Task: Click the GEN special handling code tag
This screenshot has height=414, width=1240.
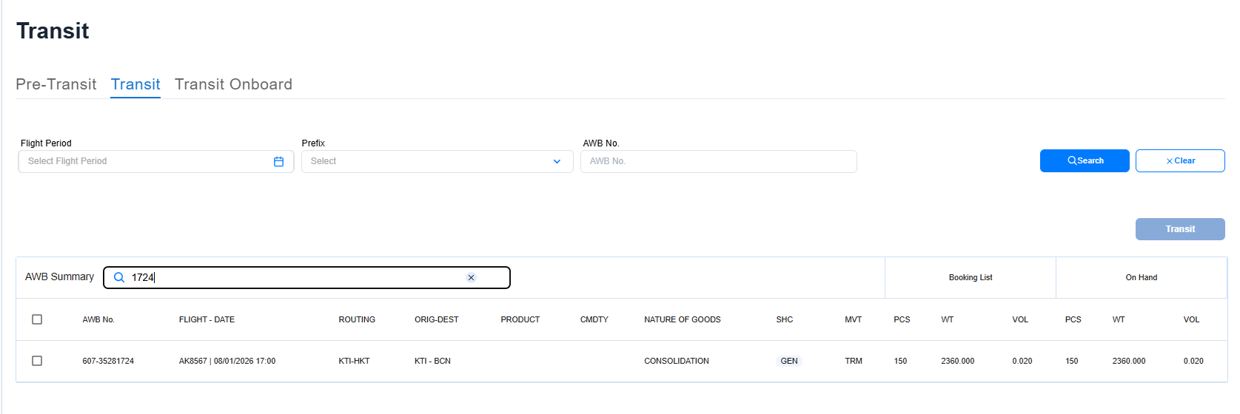Action: [789, 362]
